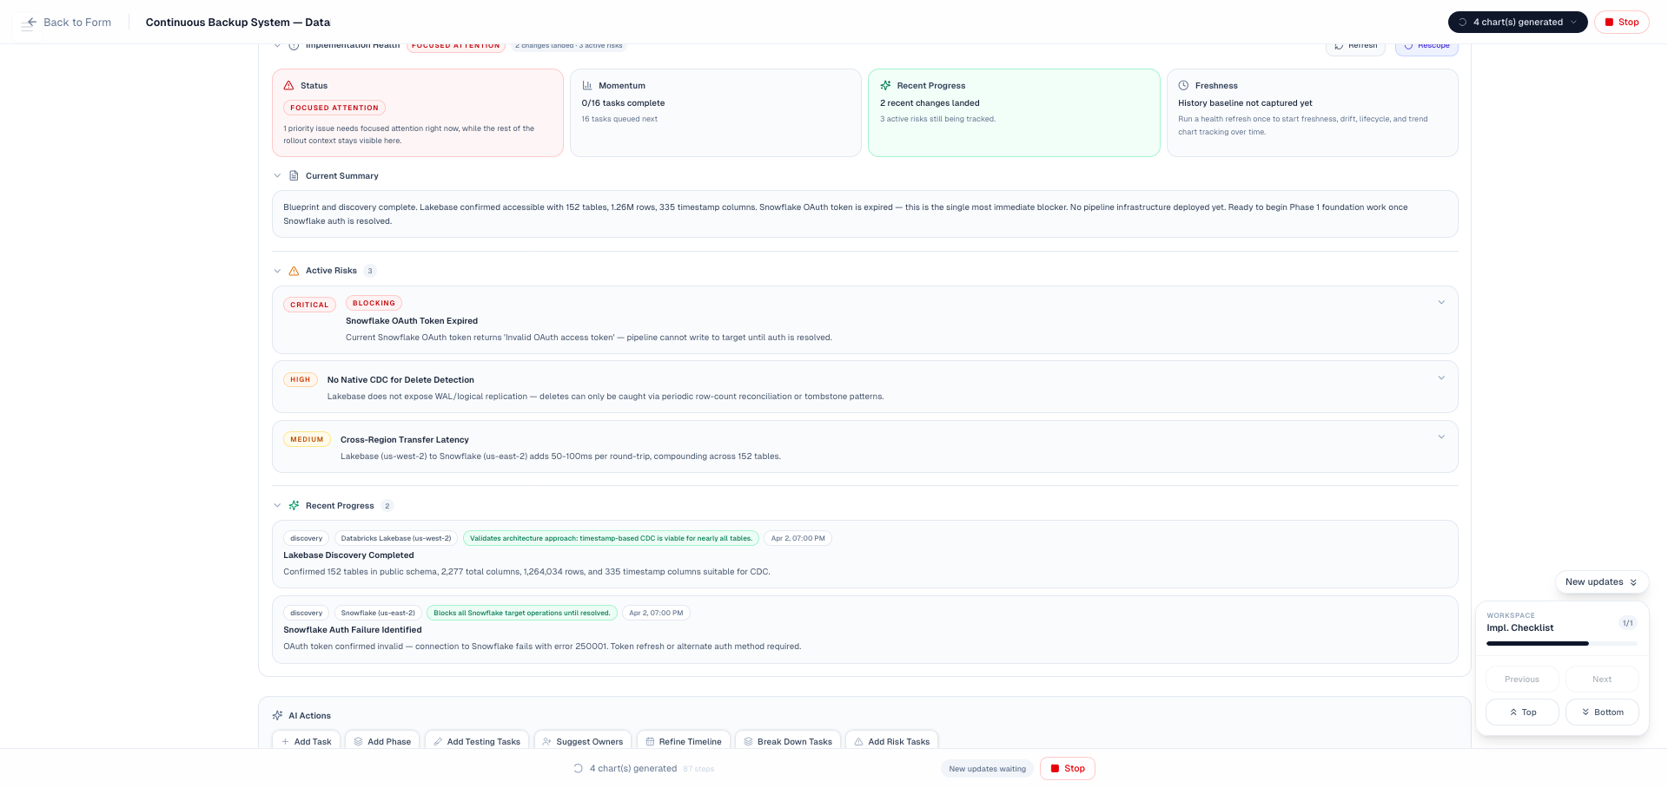The image size is (1668, 788).
Task: Click the Active Risks count badge 3
Action: pyautogui.click(x=370, y=271)
